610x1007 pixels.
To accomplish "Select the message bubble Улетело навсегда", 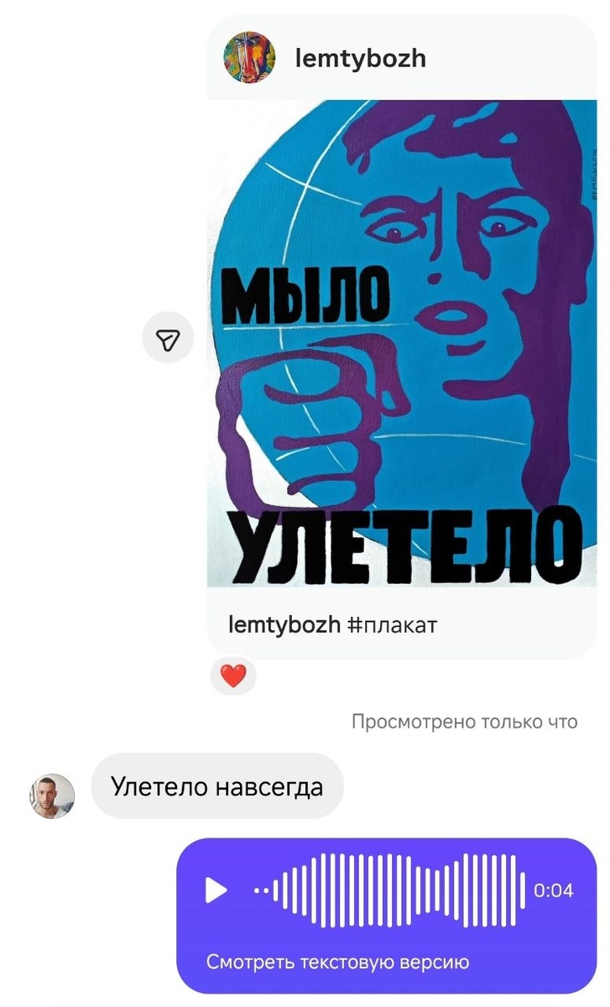I will (x=217, y=786).
